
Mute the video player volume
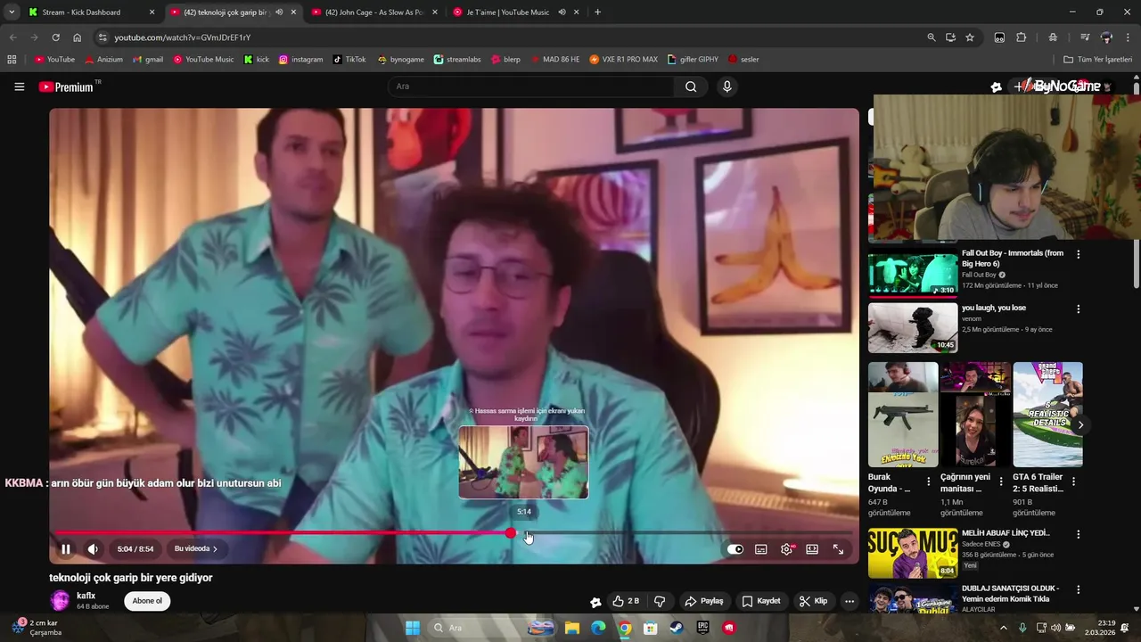[93, 549]
